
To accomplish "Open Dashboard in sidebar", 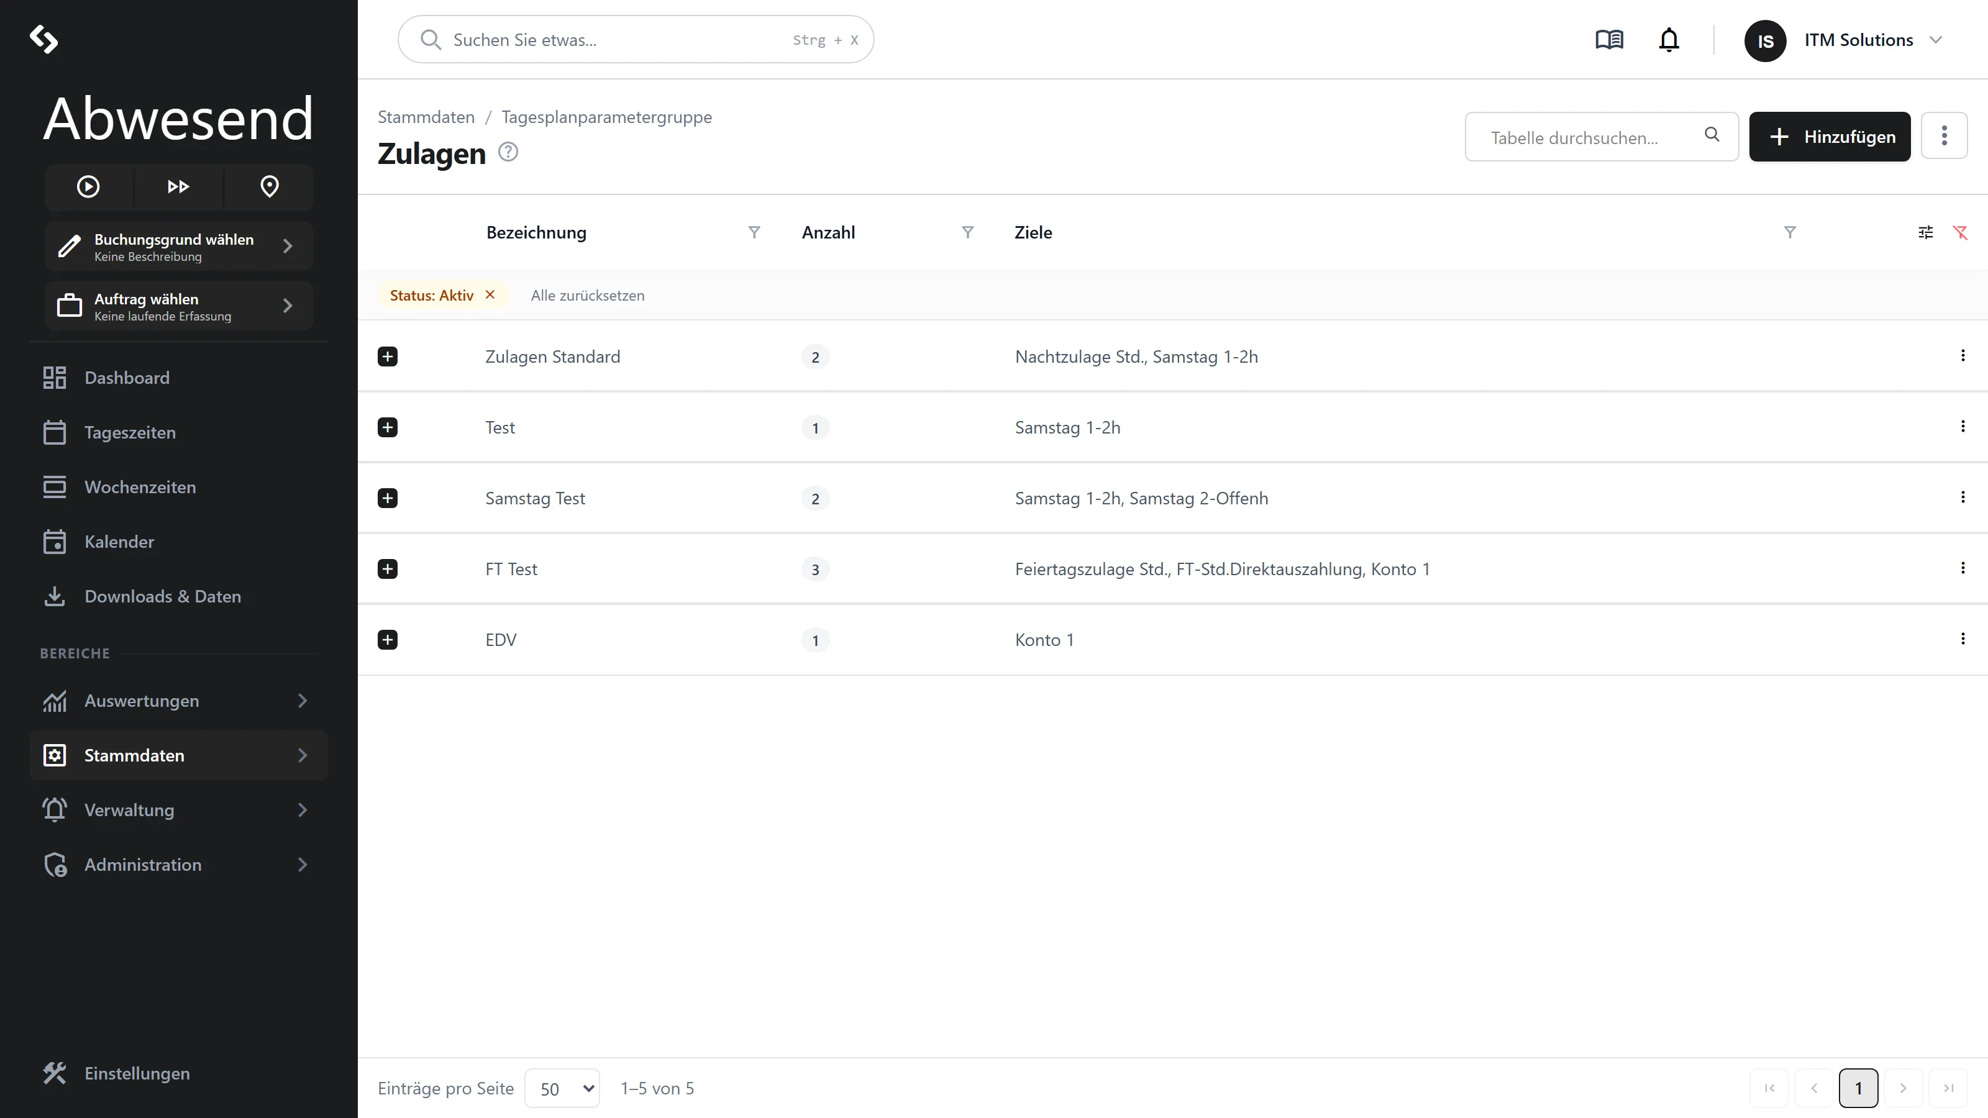I will tap(178, 378).
